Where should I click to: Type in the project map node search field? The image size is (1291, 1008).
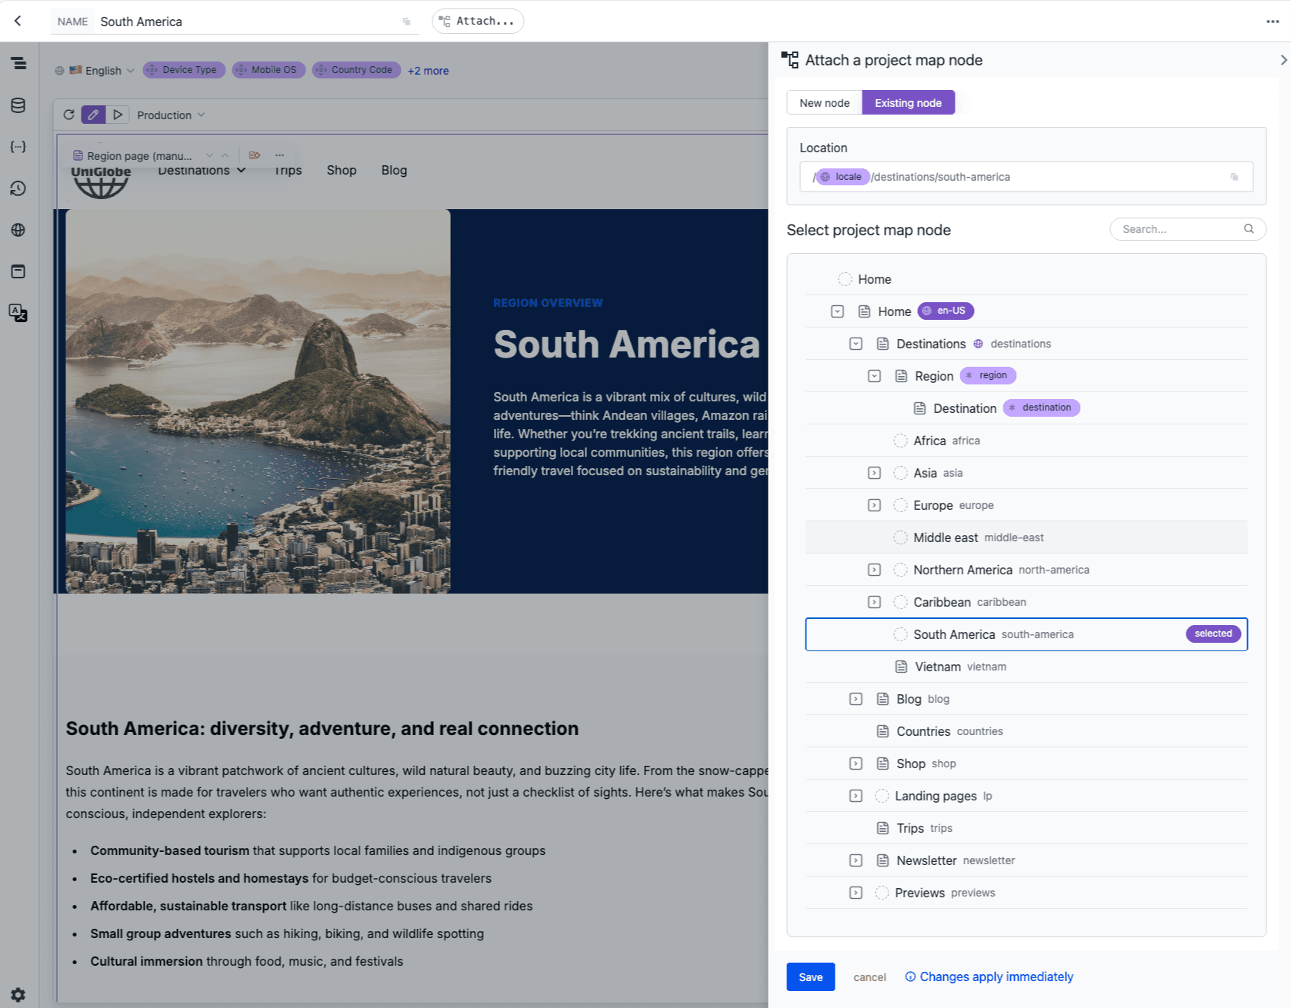point(1177,228)
